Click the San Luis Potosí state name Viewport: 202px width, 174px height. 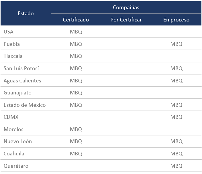click(x=21, y=68)
